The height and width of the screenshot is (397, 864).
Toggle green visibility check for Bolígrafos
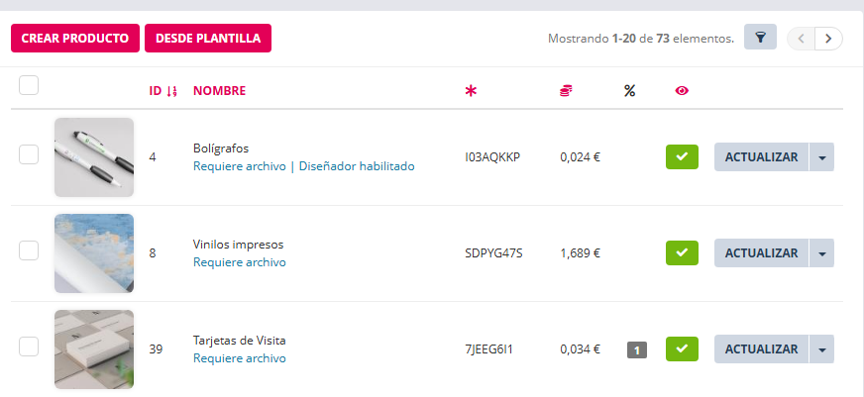(x=682, y=156)
